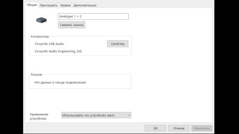
Task: Select the Focusrite Audio Engineering, Ltd. text
Action: pyautogui.click(x=58, y=51)
